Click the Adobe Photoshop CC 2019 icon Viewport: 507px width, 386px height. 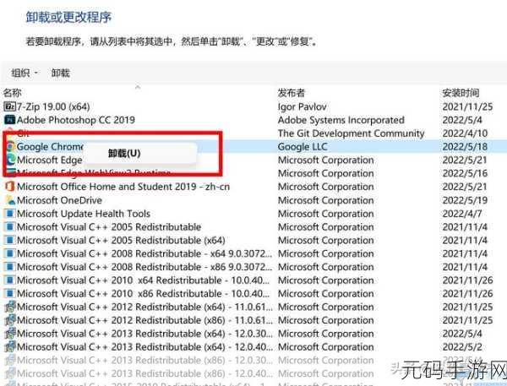pyautogui.click(x=9, y=120)
